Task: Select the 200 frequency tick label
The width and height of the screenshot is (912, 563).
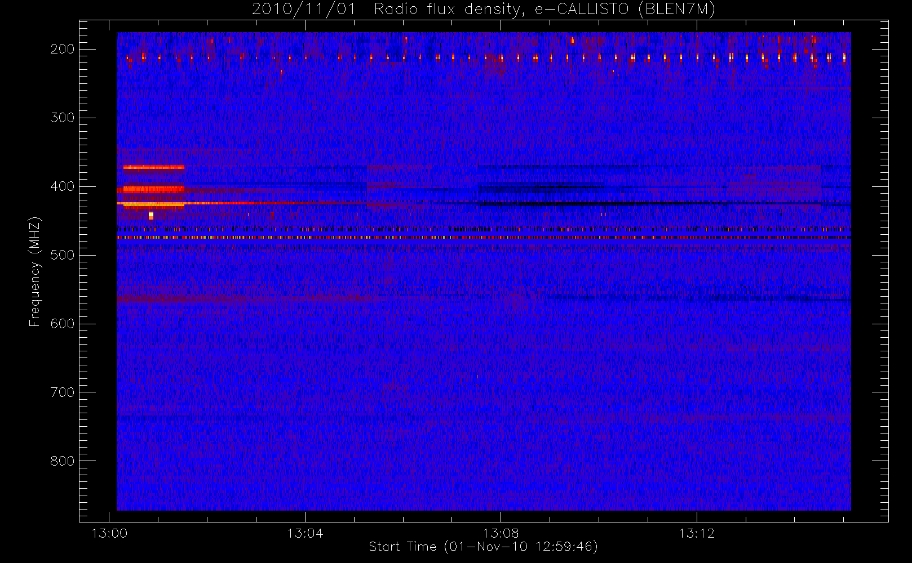Action: [x=63, y=49]
